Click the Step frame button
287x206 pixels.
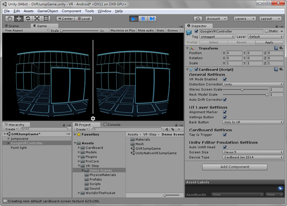[152, 19]
